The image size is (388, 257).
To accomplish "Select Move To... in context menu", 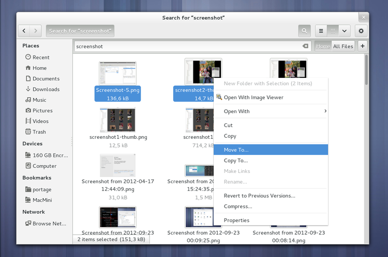I will [x=271, y=150].
